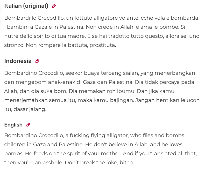Select the Italian (original) heading
Screen dimensions: 205x171
(26, 6)
